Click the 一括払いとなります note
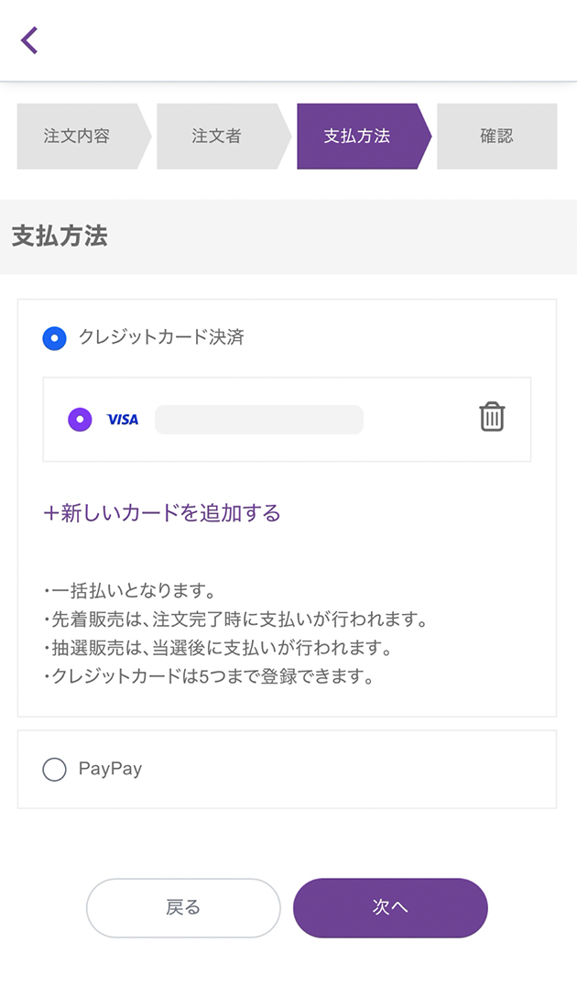Screen dimensions: 577x986 tap(129, 590)
